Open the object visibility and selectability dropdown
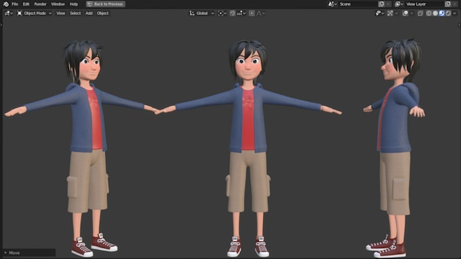The width and height of the screenshot is (461, 259). (380, 14)
